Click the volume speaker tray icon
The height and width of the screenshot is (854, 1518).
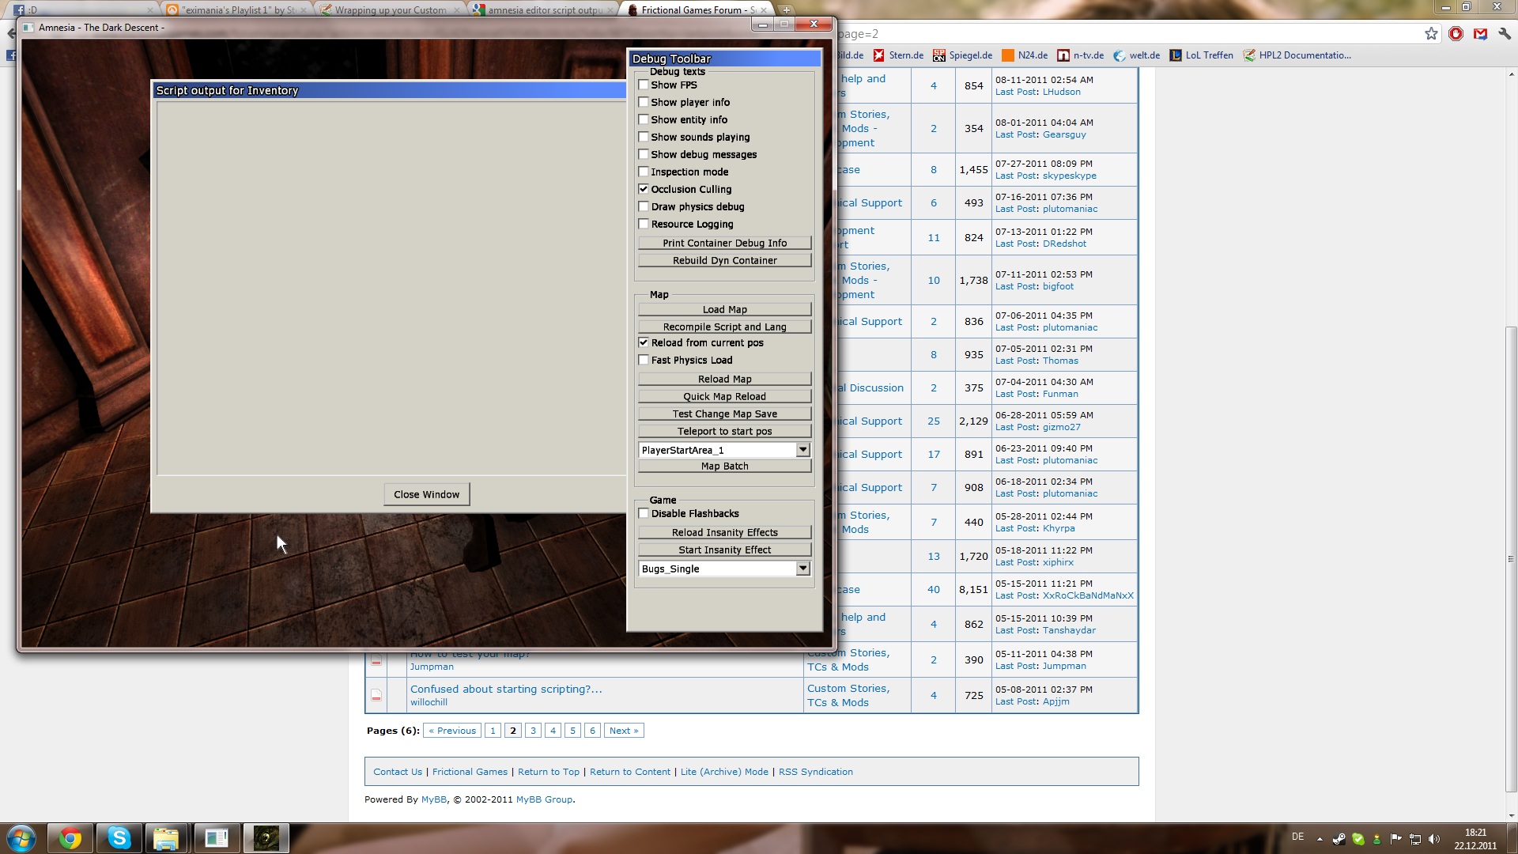coord(1434,839)
